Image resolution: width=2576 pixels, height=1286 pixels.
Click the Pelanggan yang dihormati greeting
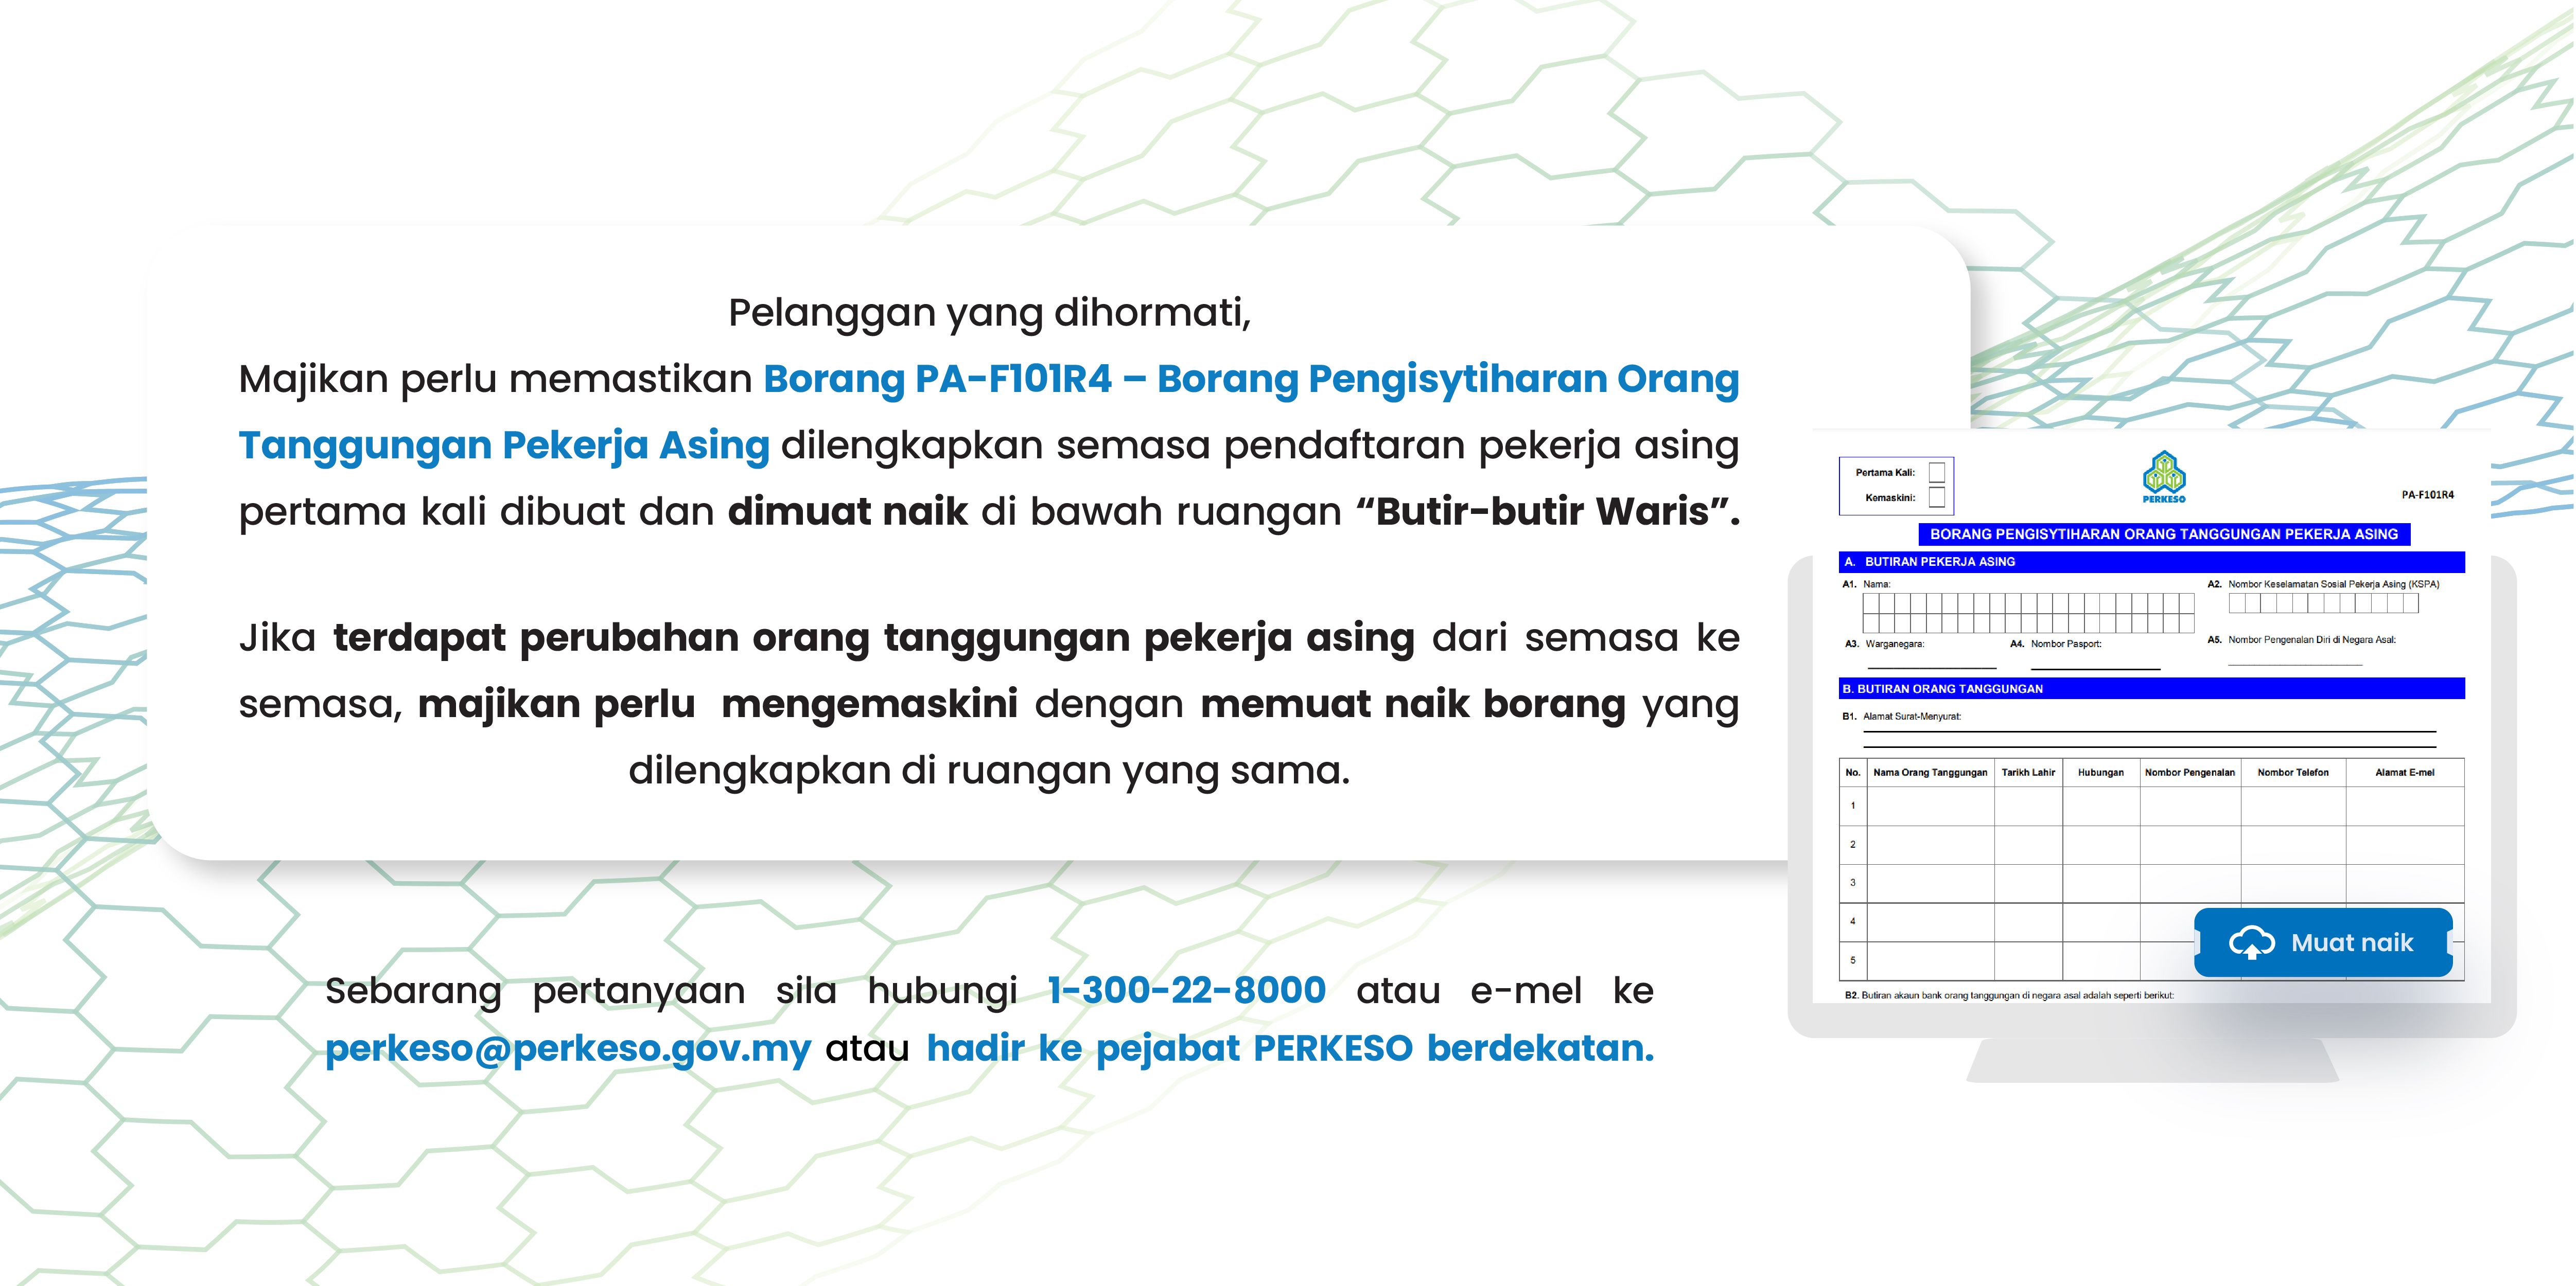click(989, 314)
